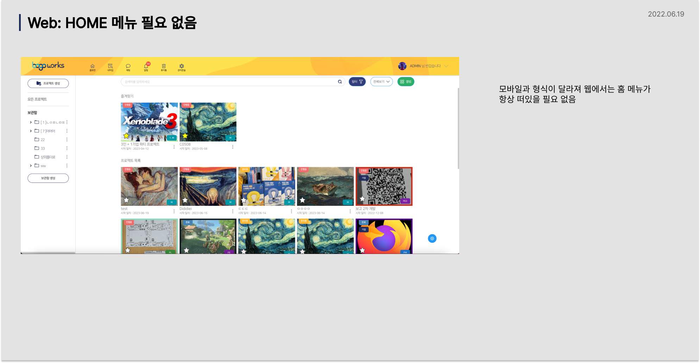Open options menu for [7]마아어 folder
The height and width of the screenshot is (363, 700).
coord(67,131)
